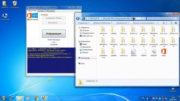Open the Компьютер desktop icon
This screenshot has width=180, height=101.
[5, 17]
